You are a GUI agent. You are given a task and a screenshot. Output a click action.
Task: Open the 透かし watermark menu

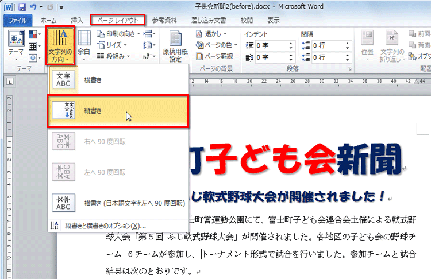tap(211, 34)
